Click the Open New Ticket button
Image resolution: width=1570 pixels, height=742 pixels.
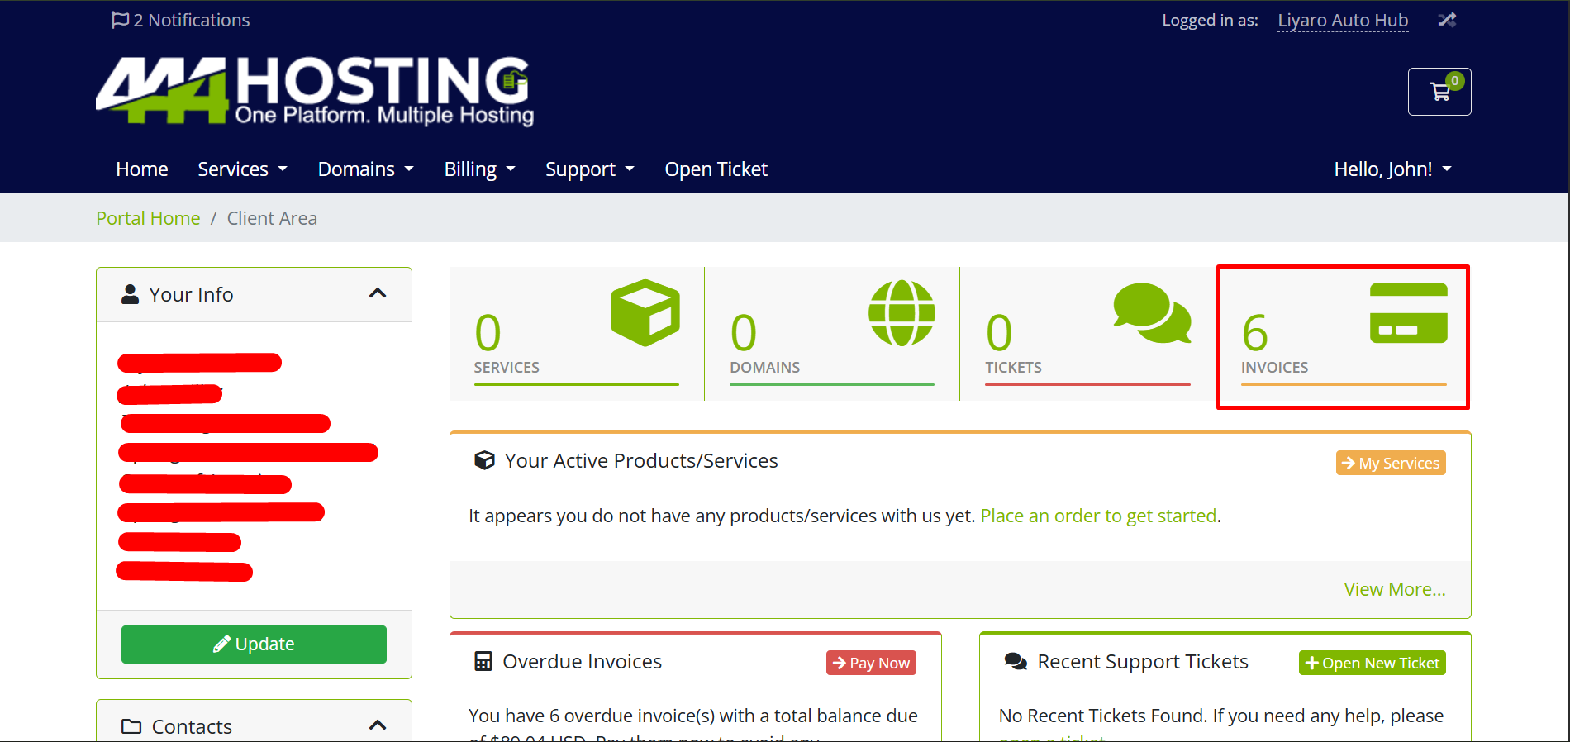1372,663
